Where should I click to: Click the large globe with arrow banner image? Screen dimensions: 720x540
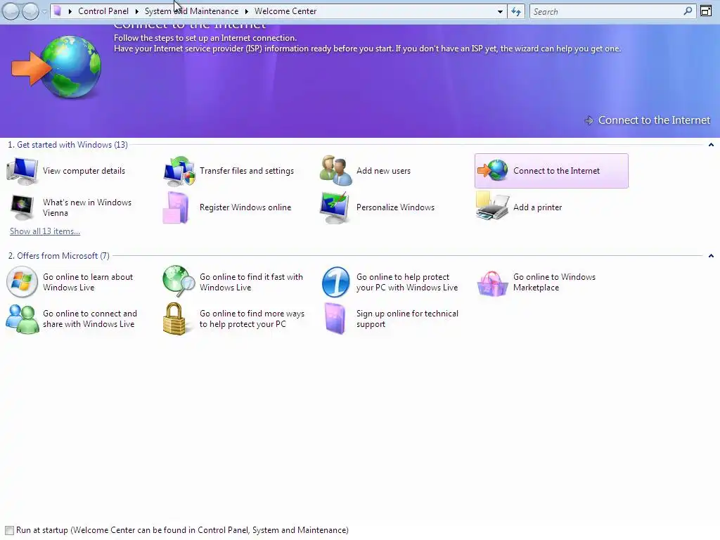[x=57, y=67]
